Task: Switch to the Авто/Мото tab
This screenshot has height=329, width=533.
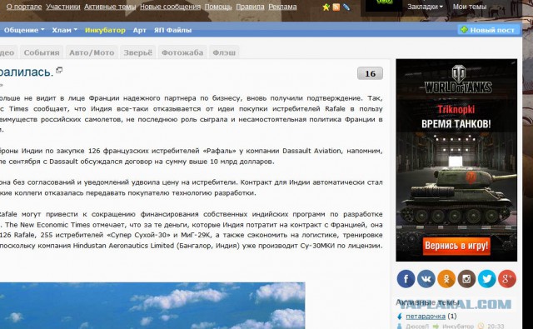Action: [92, 52]
